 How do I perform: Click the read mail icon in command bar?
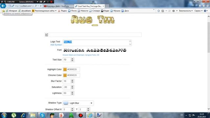(x=169, y=11)
